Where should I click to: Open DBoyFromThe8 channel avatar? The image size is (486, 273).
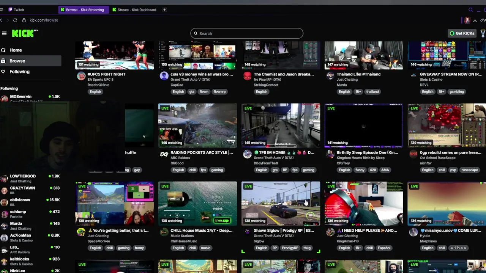247,154
